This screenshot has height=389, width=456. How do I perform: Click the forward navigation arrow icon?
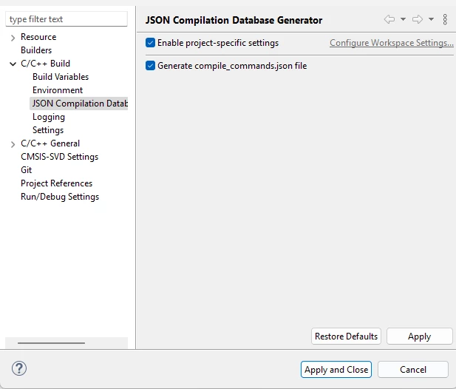(418, 19)
